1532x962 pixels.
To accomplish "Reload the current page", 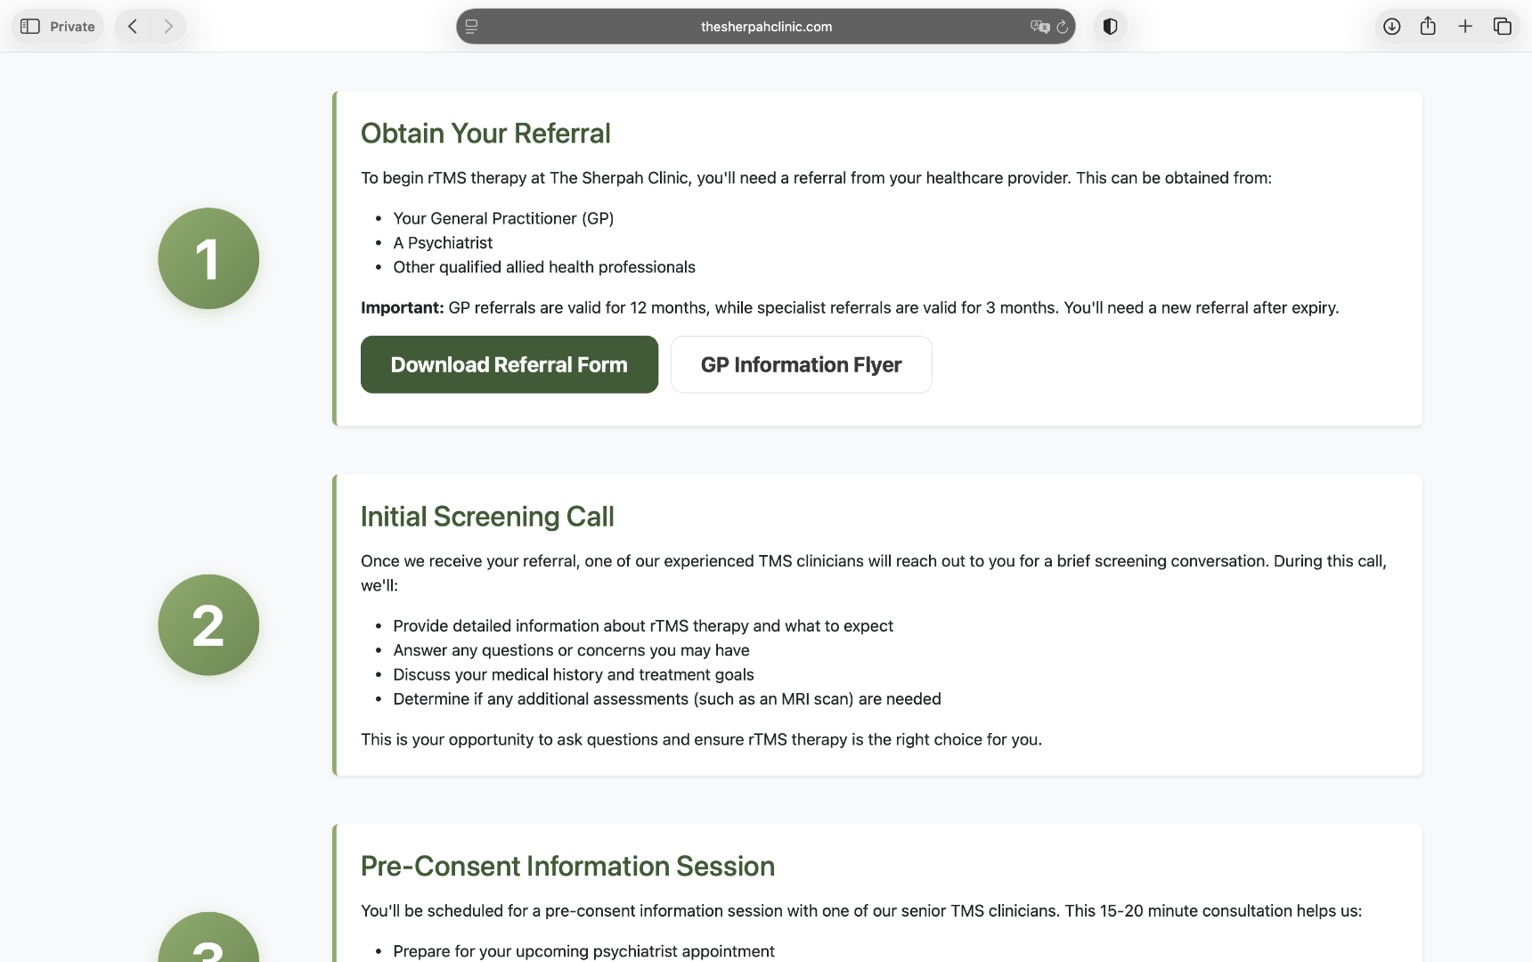I will 1063,27.
